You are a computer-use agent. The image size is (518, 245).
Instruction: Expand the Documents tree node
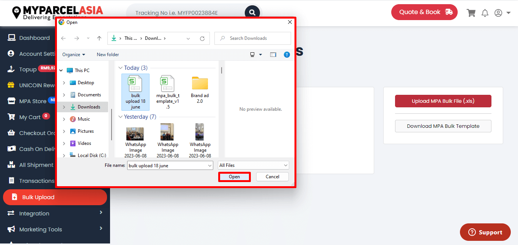(x=64, y=95)
